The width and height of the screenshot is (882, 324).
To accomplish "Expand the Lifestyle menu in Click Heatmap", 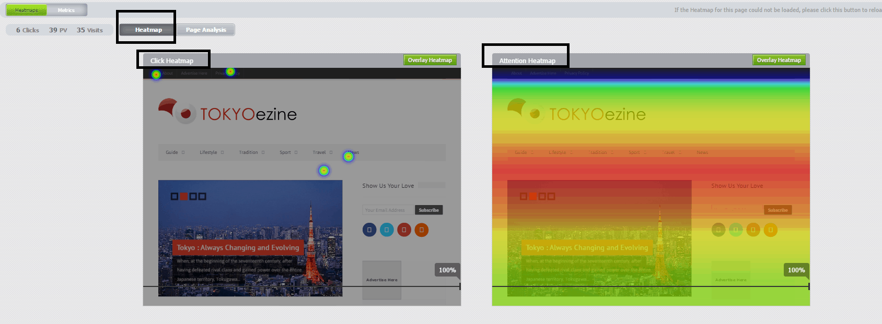I will pos(212,152).
